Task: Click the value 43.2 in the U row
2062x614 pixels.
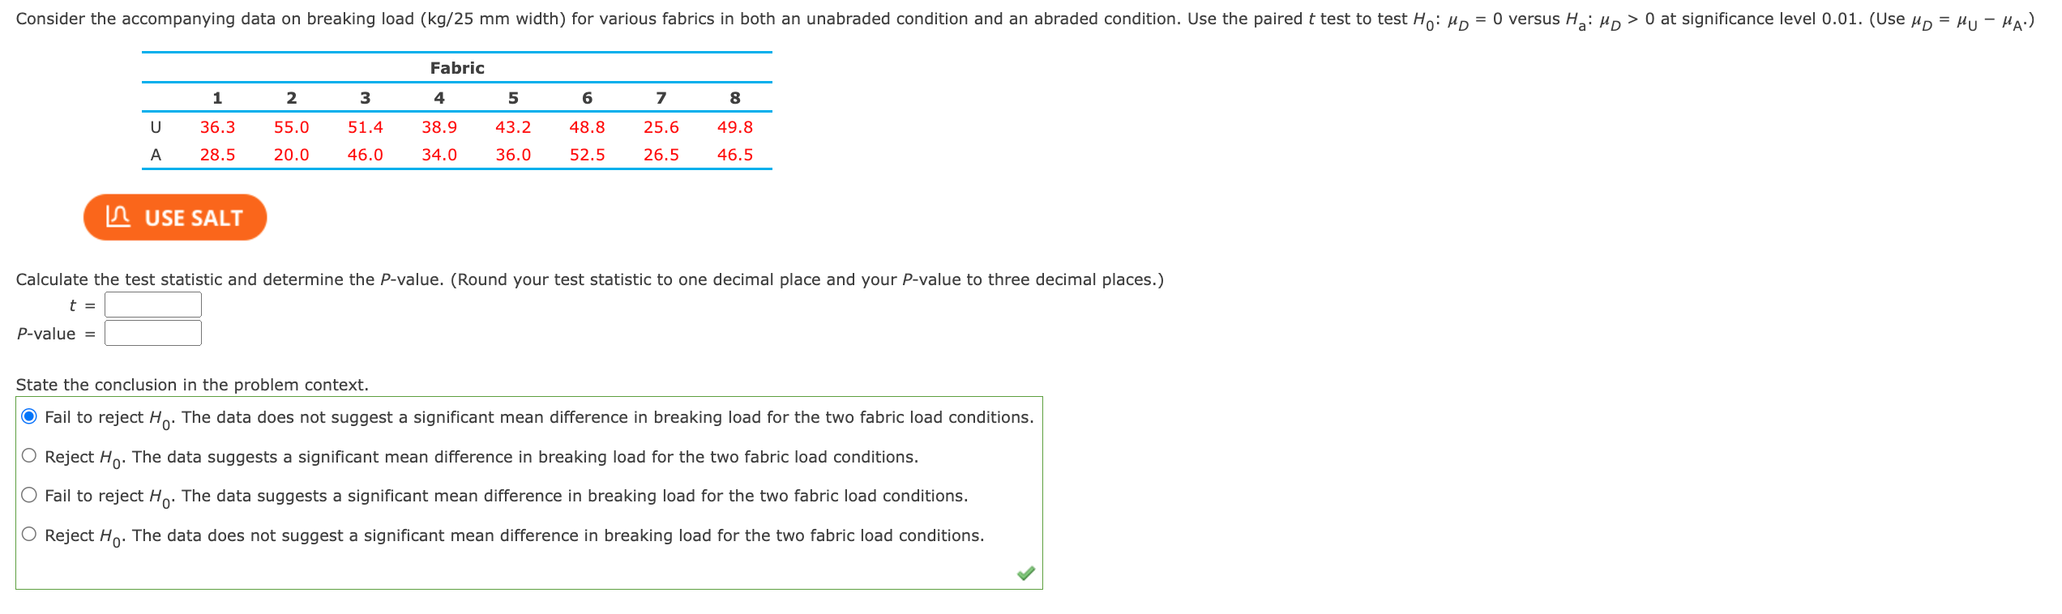Action: [x=513, y=126]
